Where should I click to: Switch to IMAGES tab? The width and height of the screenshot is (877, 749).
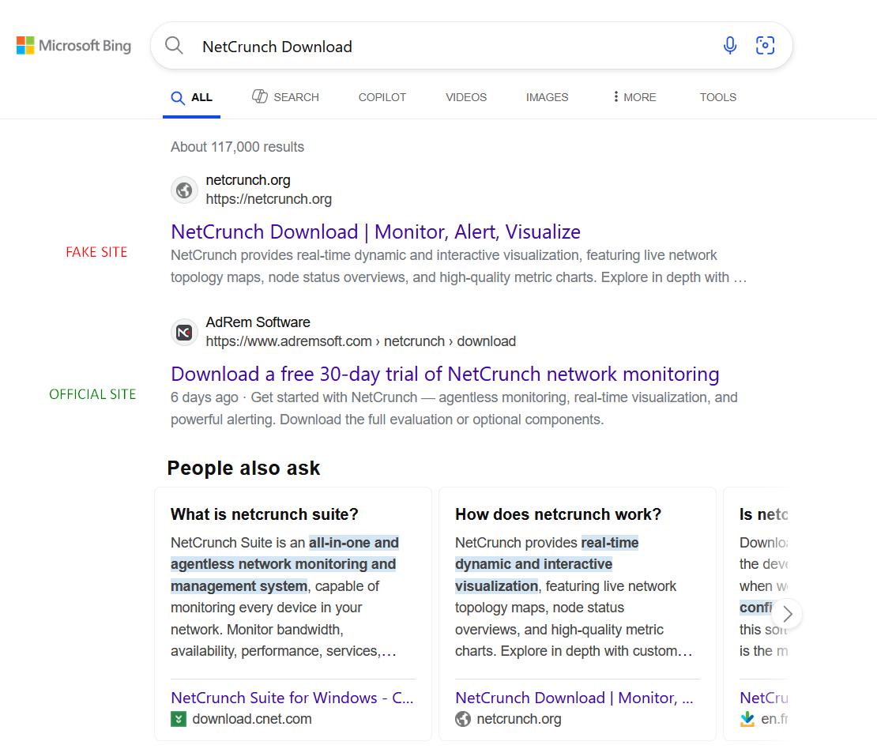[x=547, y=97]
